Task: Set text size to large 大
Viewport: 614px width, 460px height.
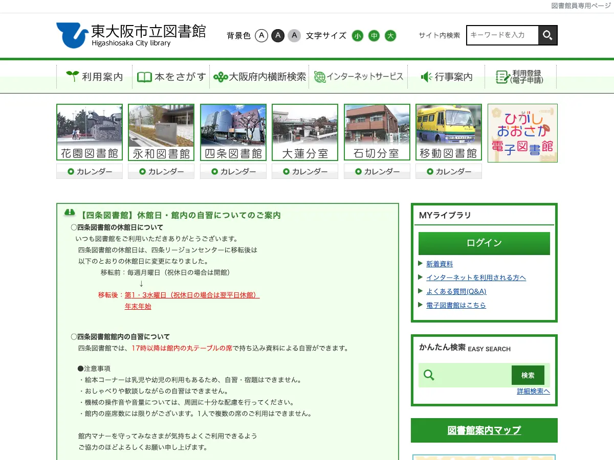Action: click(390, 36)
